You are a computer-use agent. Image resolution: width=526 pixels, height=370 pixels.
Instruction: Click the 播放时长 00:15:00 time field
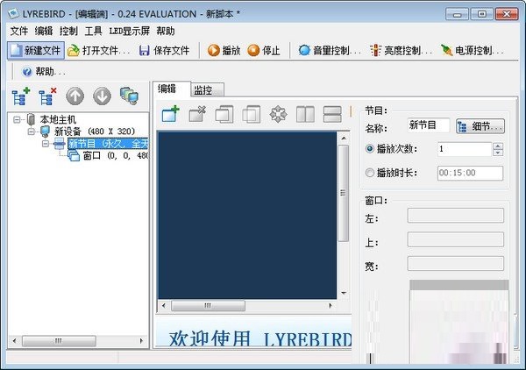pyautogui.click(x=470, y=173)
